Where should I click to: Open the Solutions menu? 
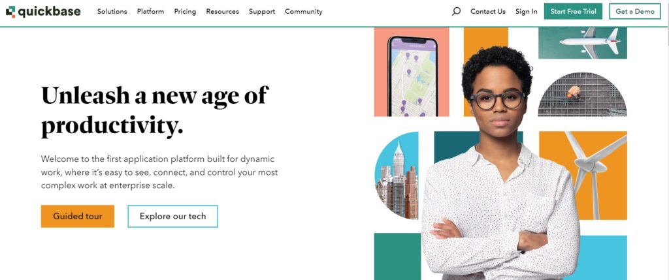[112, 12]
